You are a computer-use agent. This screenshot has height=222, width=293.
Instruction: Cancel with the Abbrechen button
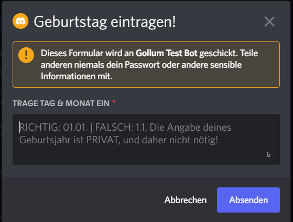(186, 200)
